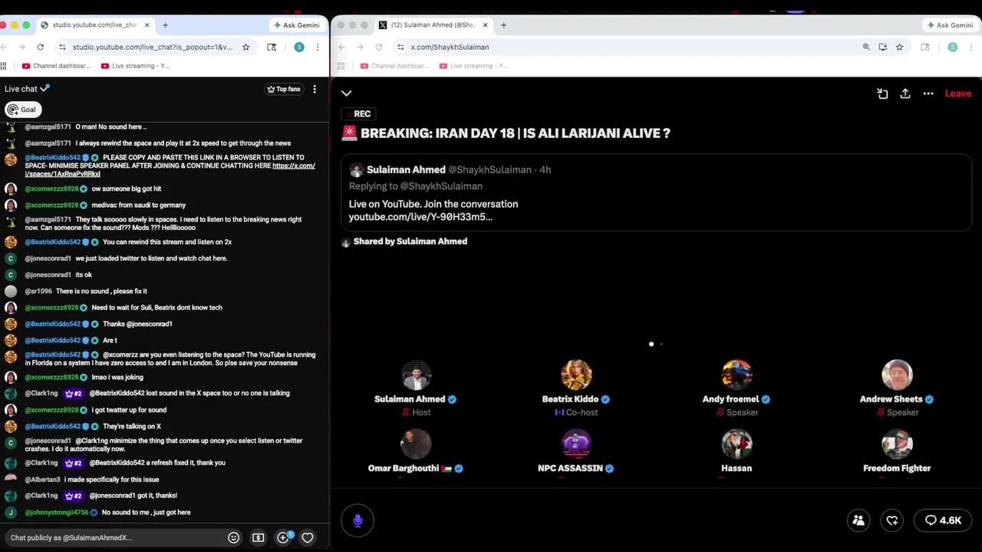Open Chrome menu in X window
This screenshot has width=982, height=552.
[971, 47]
